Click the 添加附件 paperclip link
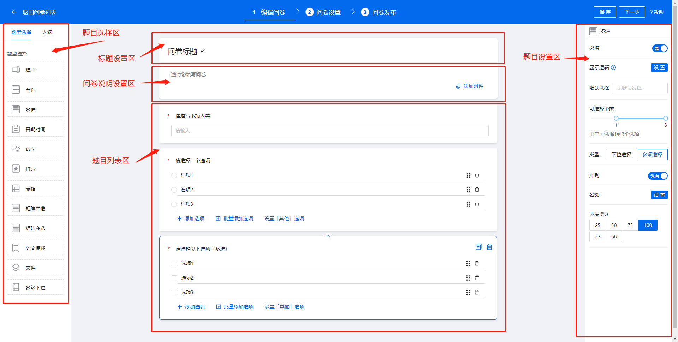Screen dimensions: 678x342 [x=469, y=86]
